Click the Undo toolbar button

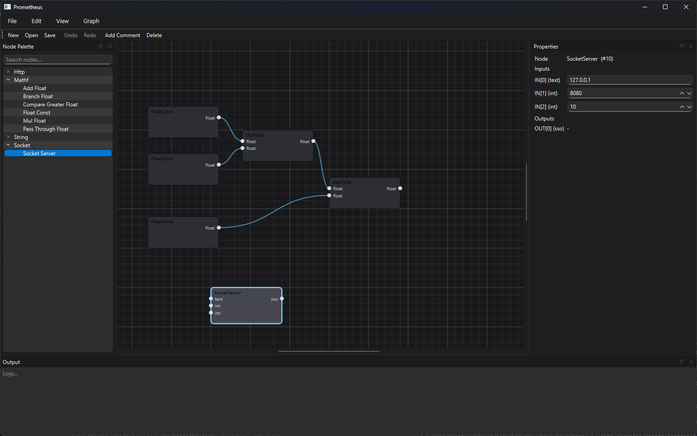click(71, 35)
